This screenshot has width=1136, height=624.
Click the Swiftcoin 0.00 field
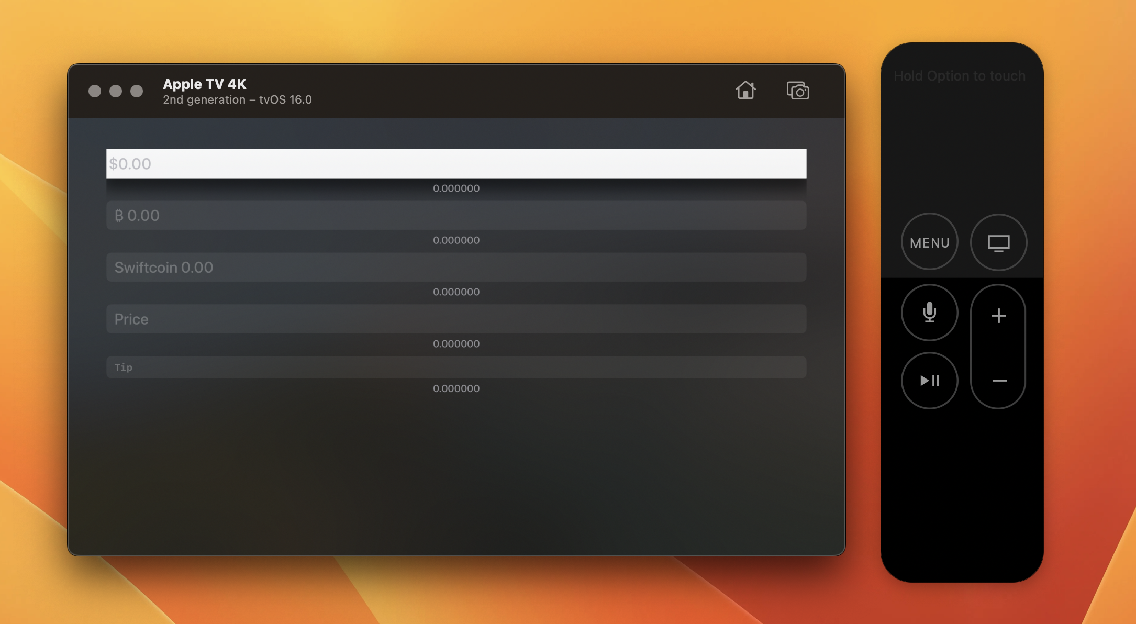click(x=456, y=267)
